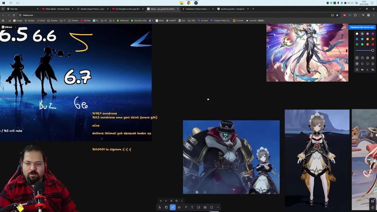Pick the light violet color swatch
377x212 pixels.
(x=368, y=34)
